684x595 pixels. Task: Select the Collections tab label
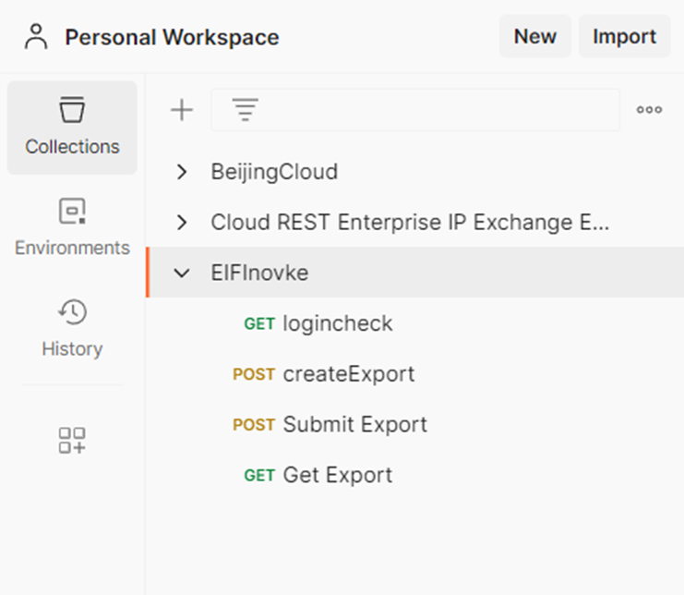pyautogui.click(x=72, y=147)
